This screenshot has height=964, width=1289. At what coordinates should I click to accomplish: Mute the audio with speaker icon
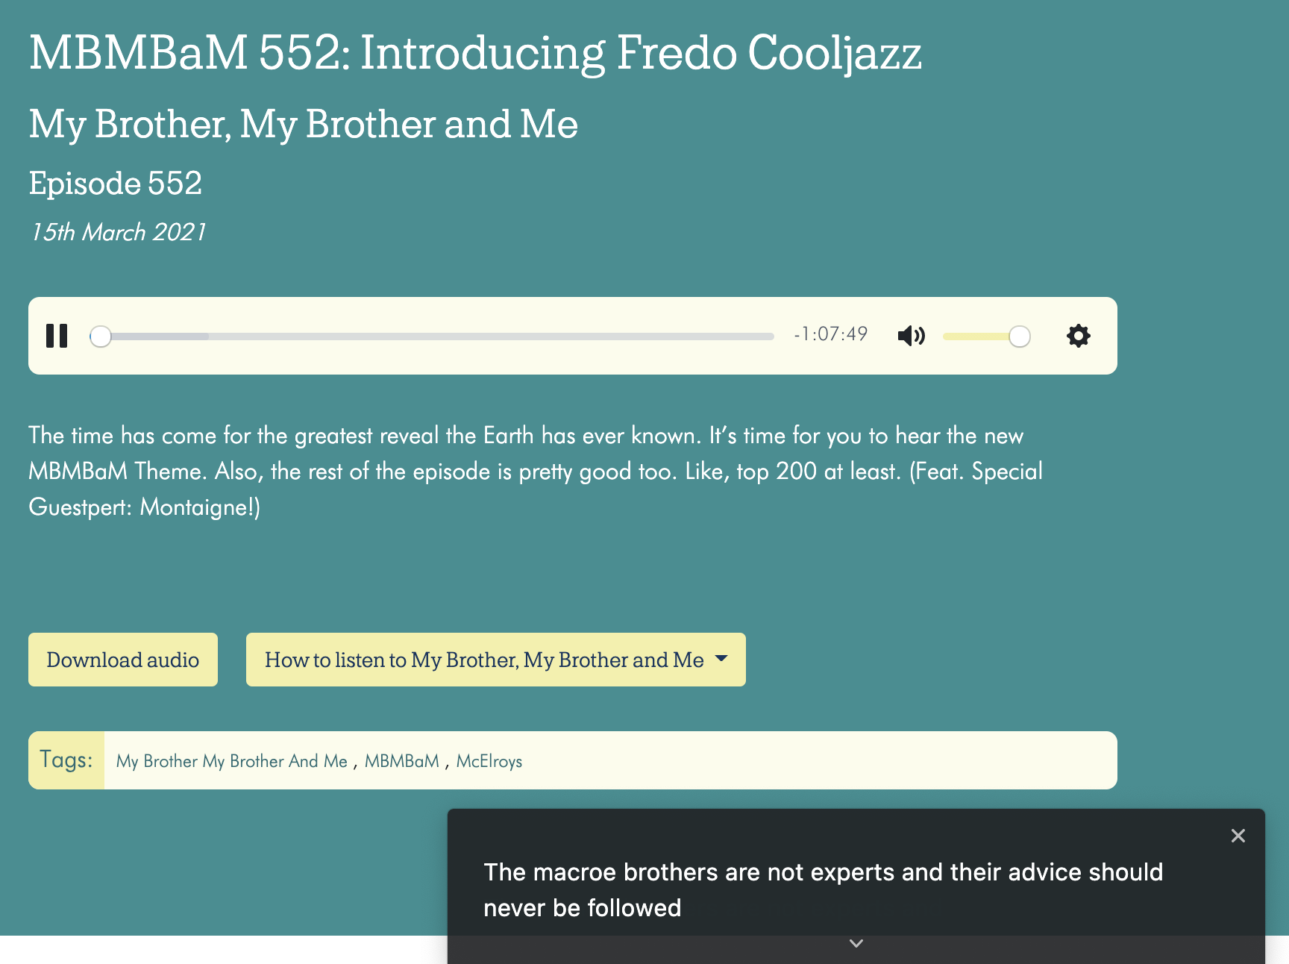[x=911, y=336]
